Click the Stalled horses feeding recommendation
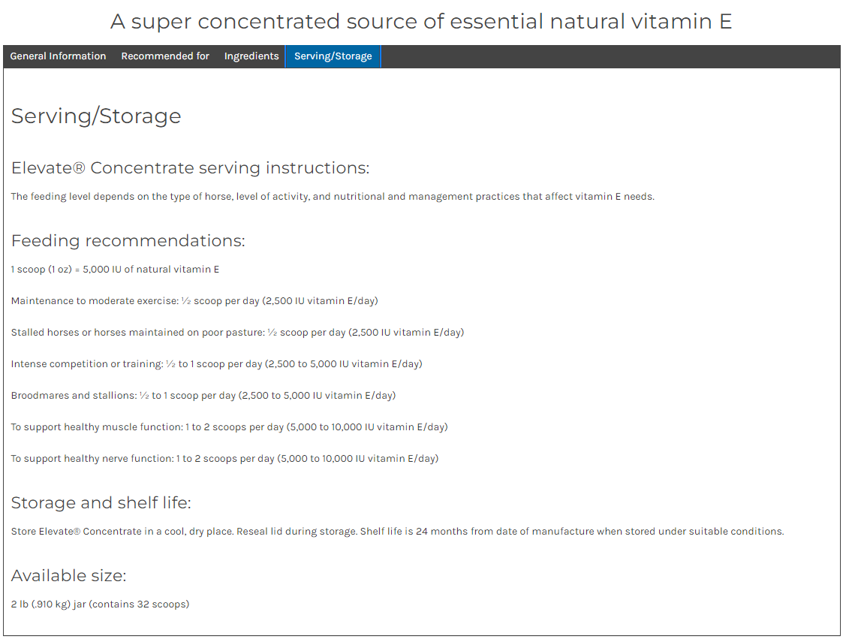The width and height of the screenshot is (846, 642). 237,333
